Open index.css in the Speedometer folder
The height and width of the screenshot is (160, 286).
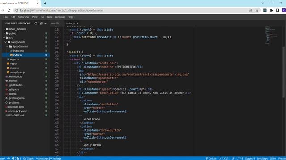(x=18, y=51)
